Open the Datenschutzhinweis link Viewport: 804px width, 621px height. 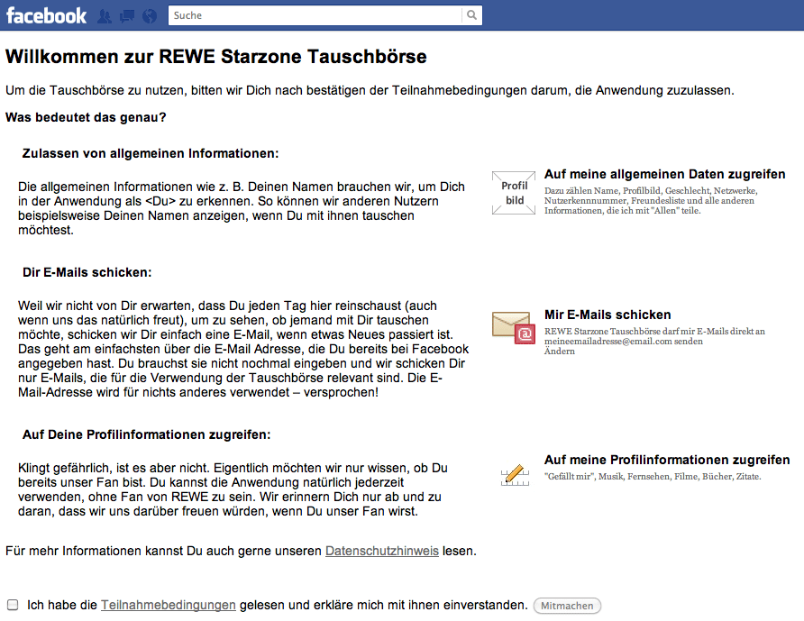382,551
